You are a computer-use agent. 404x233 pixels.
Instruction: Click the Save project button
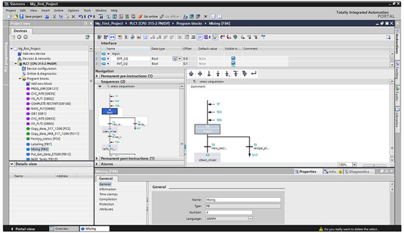click(31, 16)
